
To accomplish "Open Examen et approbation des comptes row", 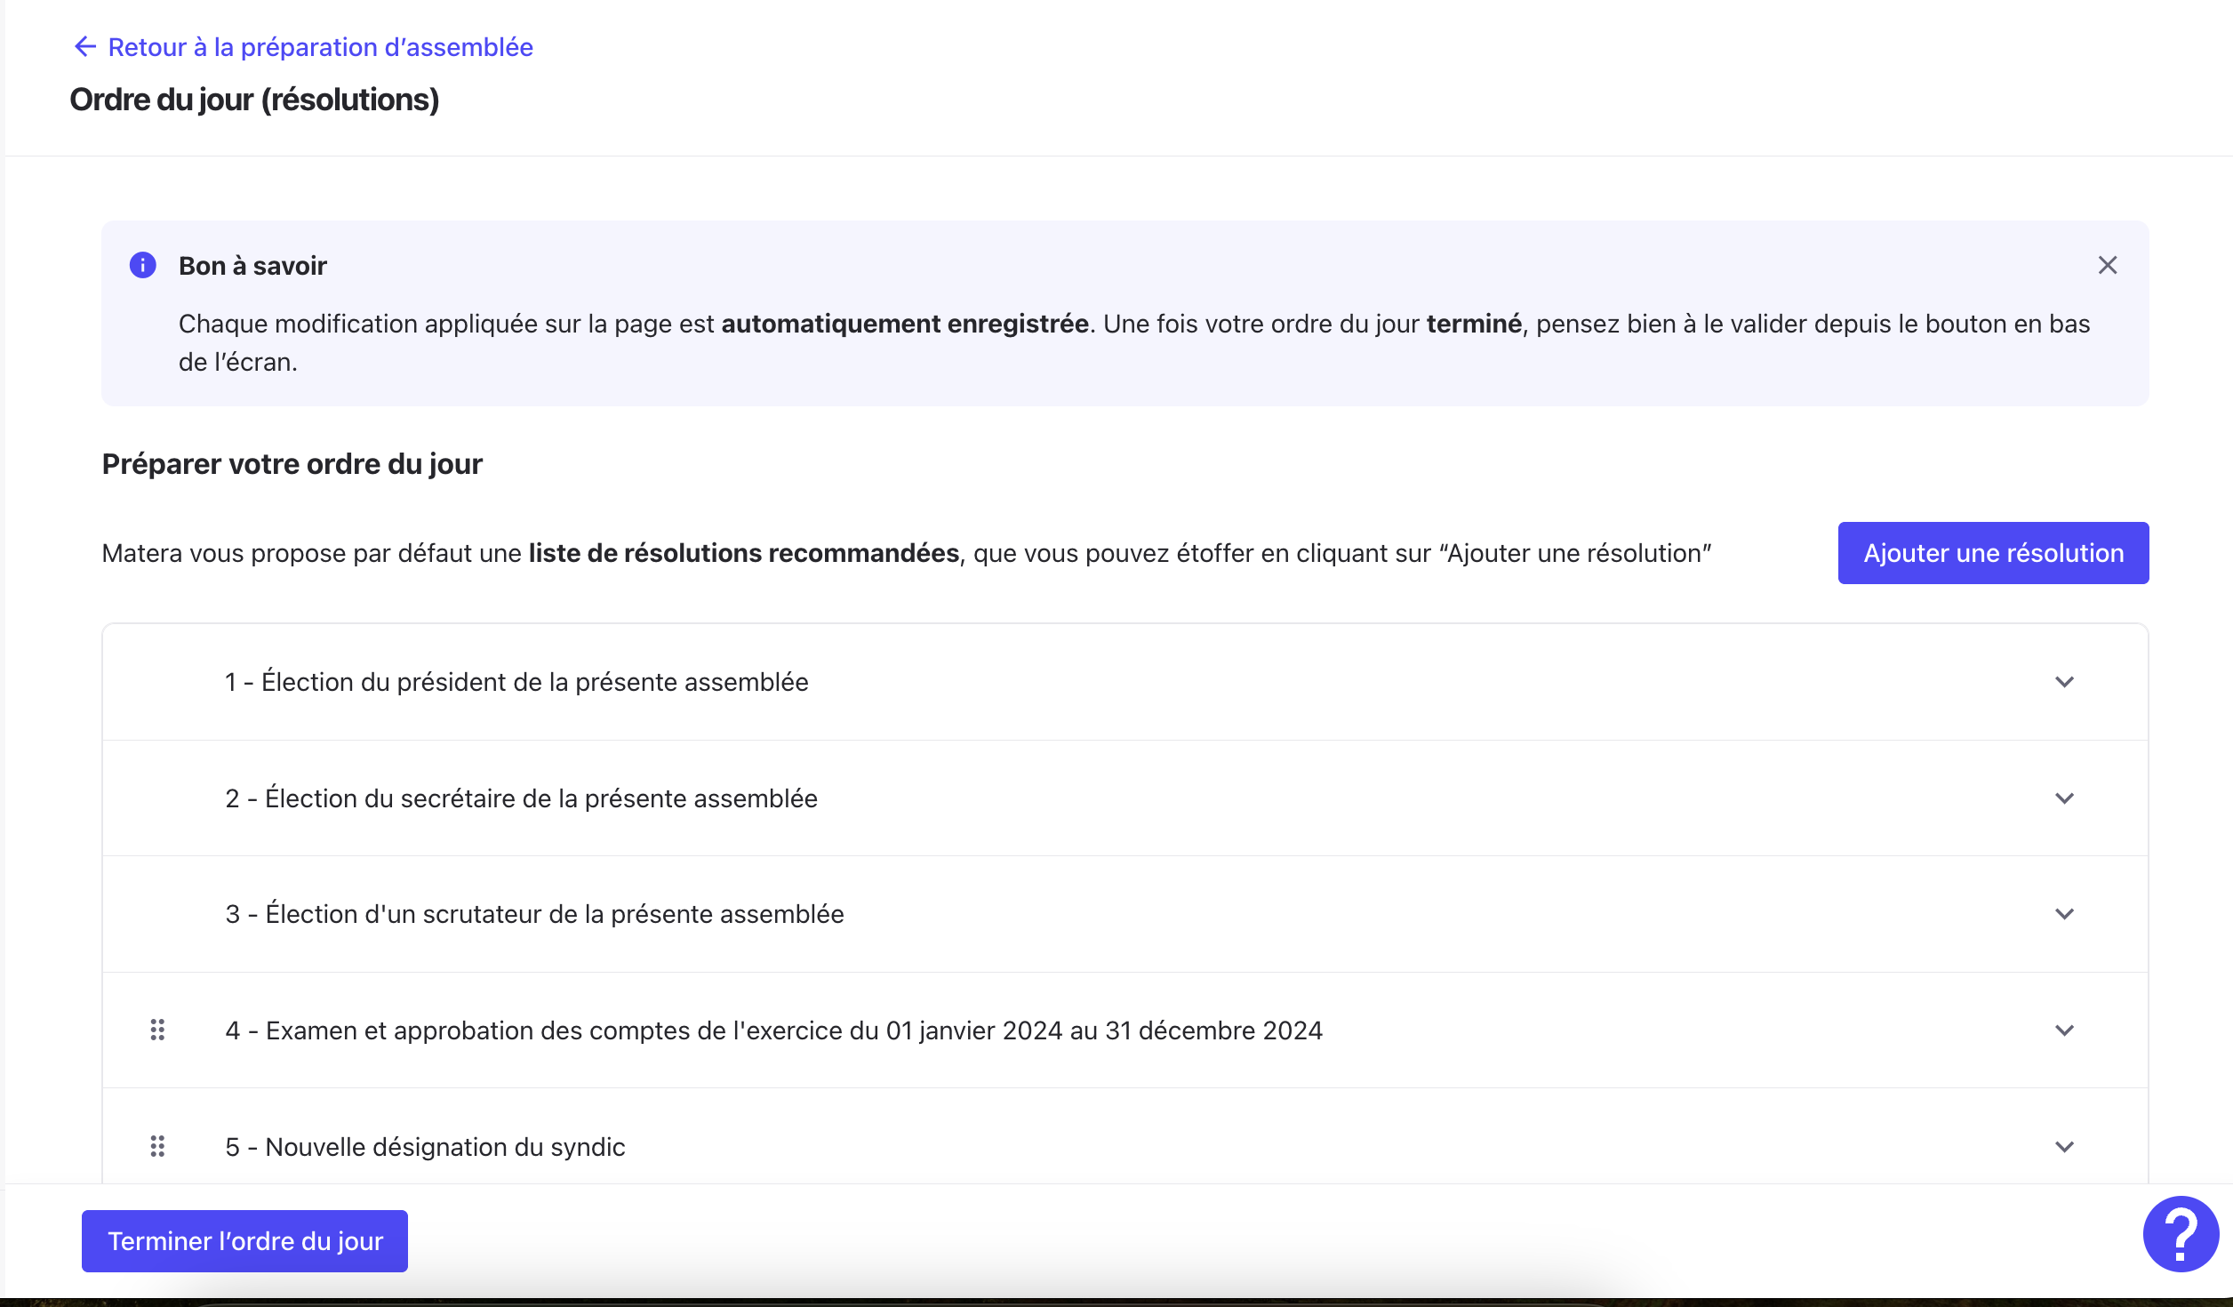I will [x=773, y=1030].
